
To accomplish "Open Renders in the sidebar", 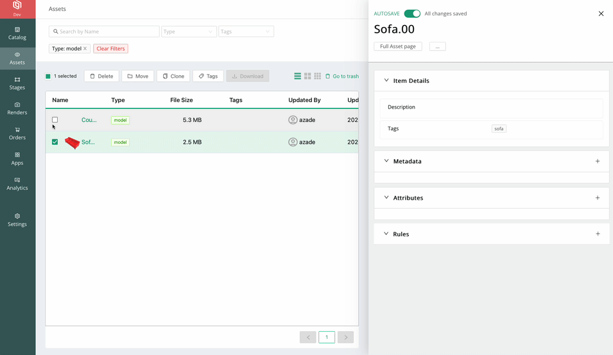I will (x=17, y=108).
